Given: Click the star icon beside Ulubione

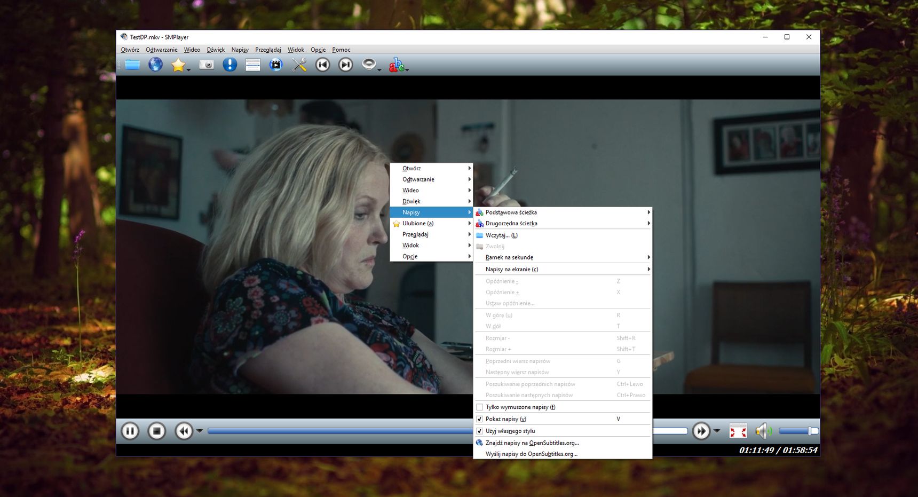Looking at the screenshot, I should [x=396, y=224].
